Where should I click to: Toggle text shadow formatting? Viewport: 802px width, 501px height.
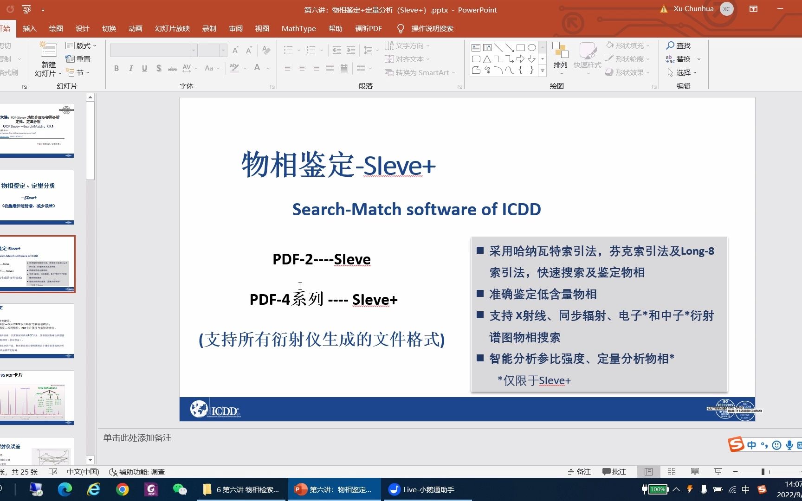159,68
